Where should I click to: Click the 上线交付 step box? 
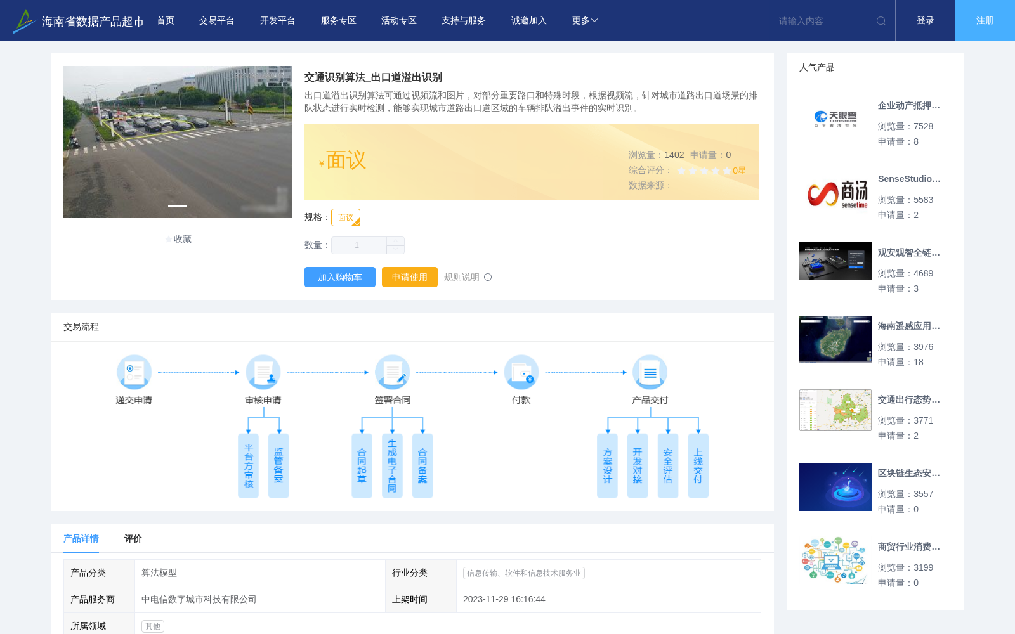point(698,466)
